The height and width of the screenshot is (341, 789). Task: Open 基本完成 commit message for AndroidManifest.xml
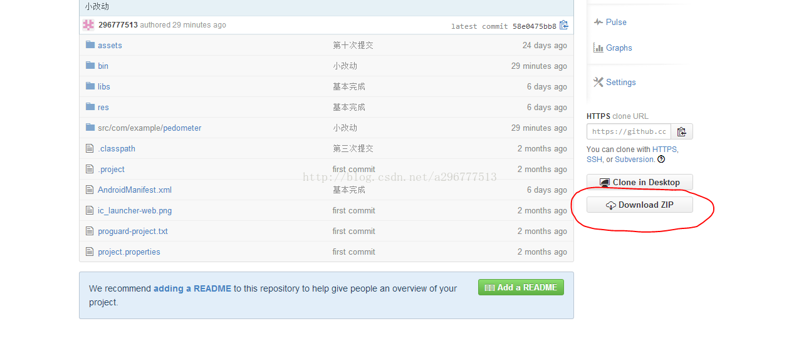349,190
